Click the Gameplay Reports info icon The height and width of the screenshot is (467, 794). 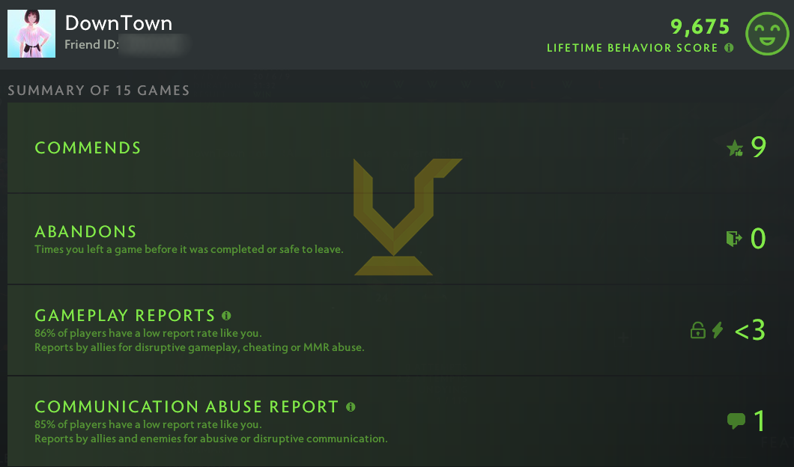[225, 315]
